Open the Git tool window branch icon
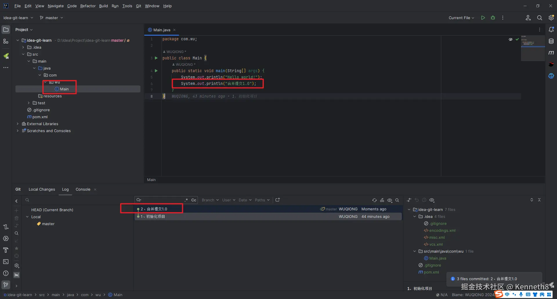This screenshot has width=557, height=299. pos(6,285)
